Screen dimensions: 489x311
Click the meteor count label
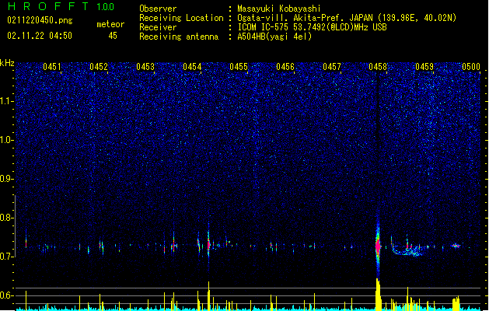click(x=110, y=24)
